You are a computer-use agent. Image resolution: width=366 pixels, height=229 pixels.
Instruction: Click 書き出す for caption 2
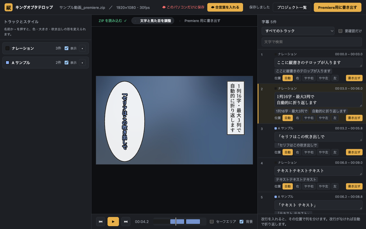coord(354,118)
